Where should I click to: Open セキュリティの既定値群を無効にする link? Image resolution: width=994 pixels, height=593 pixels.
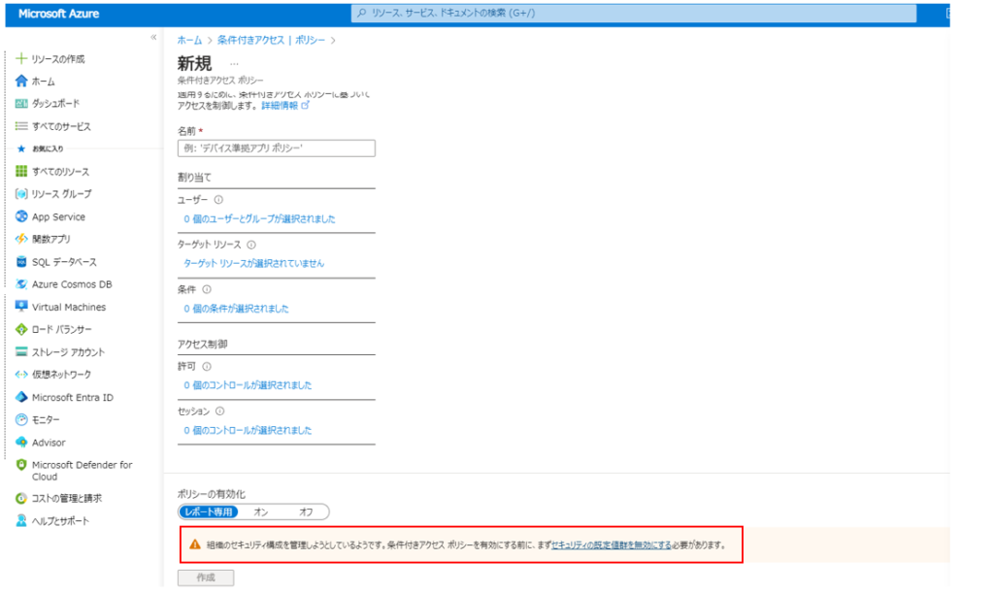click(x=612, y=544)
